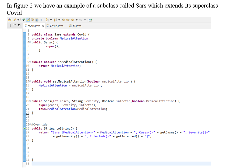Image resolution: width=244 pixels, height=168 pixels.
Task: Toggle Mark Occurrences highlighter
Action: click(x=28, y=19)
